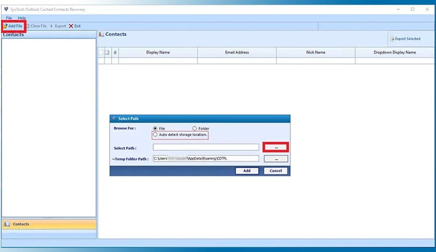The width and height of the screenshot is (436, 252).
Task: Browse for Select Path location
Action: pos(275,147)
